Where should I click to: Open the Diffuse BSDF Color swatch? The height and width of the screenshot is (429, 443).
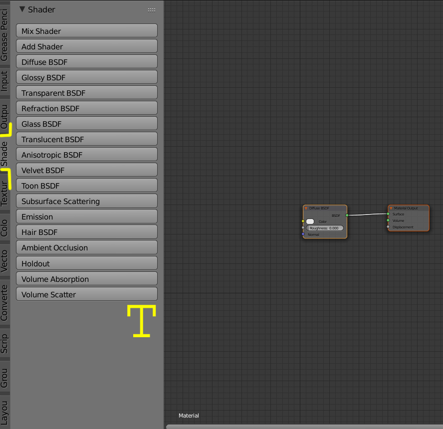coord(310,221)
